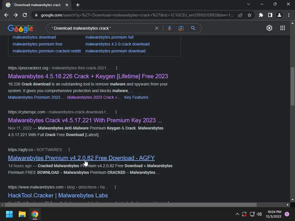
Task: Open the 'Key Features' sitelink
Action: [136, 97]
